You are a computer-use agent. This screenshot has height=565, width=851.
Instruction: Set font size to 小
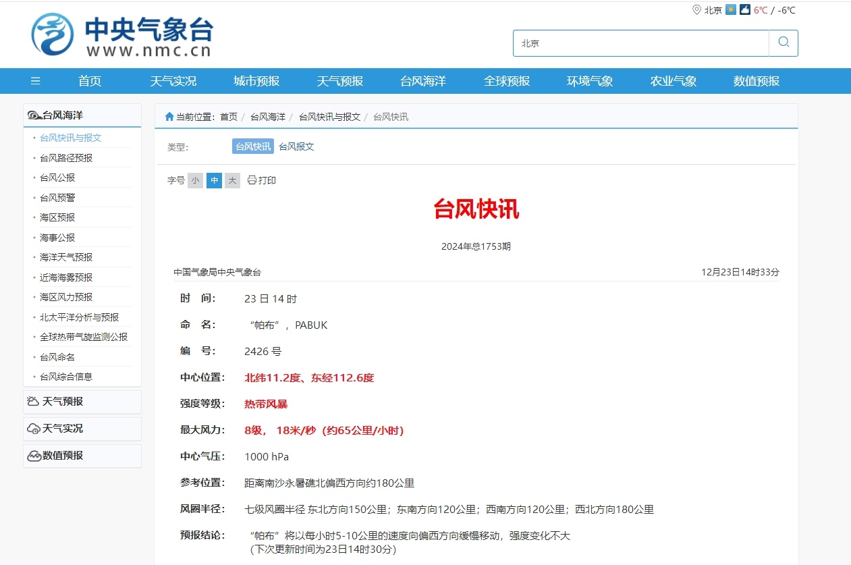(195, 180)
